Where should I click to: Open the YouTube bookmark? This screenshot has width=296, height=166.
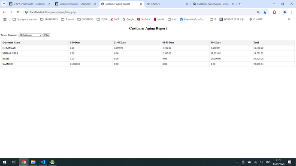(144, 19)
